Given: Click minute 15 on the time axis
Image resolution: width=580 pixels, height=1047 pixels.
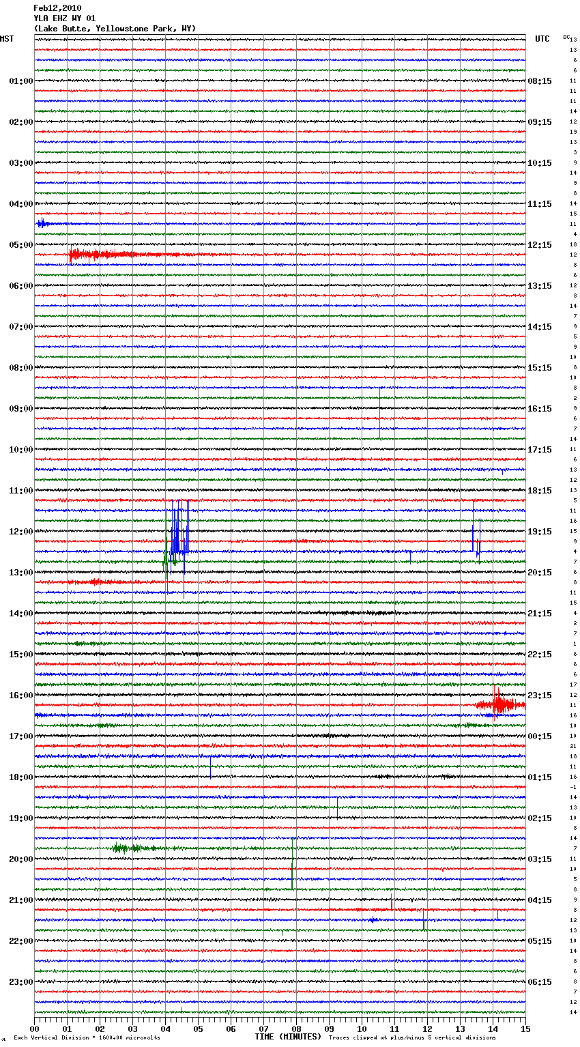Looking at the screenshot, I should pos(525,1029).
